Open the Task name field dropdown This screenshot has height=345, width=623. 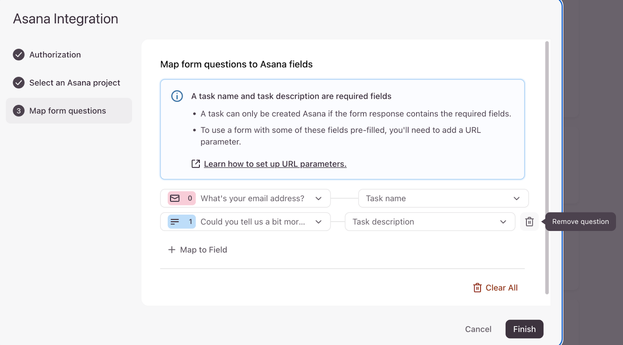point(516,198)
